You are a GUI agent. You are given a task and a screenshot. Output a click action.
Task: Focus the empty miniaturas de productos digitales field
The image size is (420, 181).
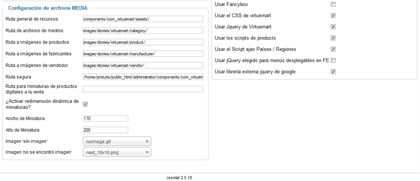tap(143, 89)
